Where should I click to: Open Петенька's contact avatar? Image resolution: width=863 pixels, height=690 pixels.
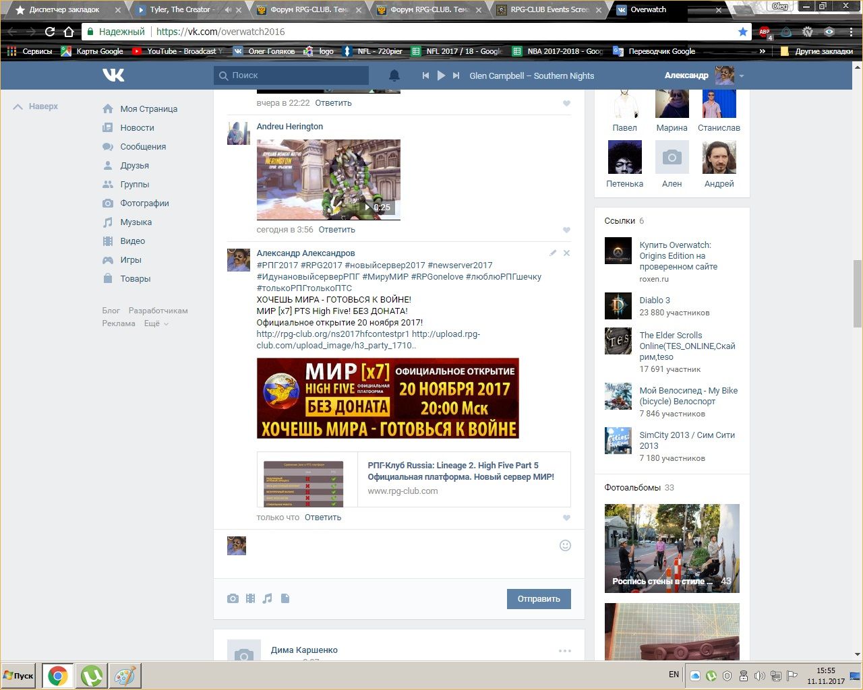(x=624, y=157)
